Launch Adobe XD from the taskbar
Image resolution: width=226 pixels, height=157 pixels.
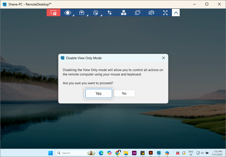click(x=134, y=153)
